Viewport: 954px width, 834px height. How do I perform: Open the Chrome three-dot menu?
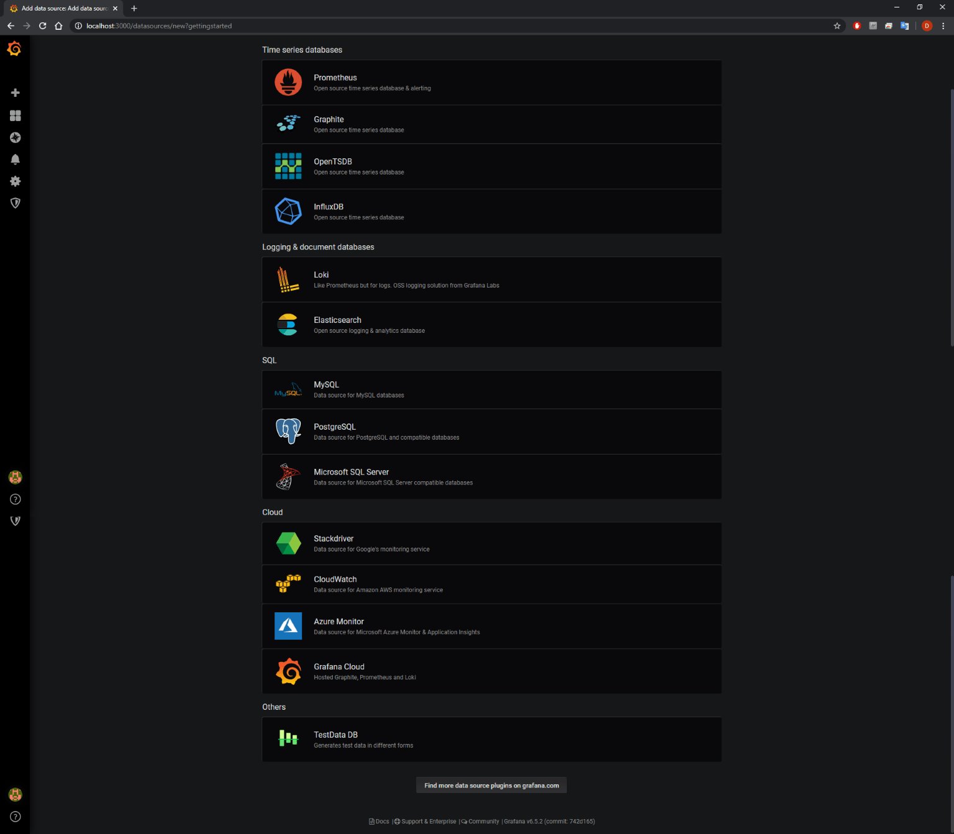click(x=943, y=25)
